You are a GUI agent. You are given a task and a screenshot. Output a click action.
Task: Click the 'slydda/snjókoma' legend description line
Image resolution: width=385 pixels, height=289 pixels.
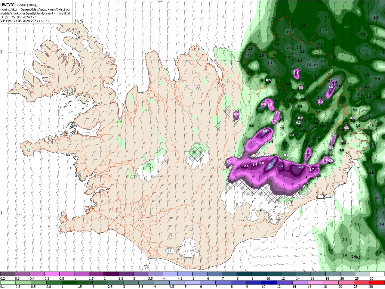[36, 13]
